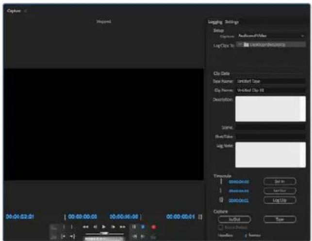Viewport: 312px width, 241px height.
Task: Click the In point timecode in Timecode section
Action: click(x=239, y=181)
